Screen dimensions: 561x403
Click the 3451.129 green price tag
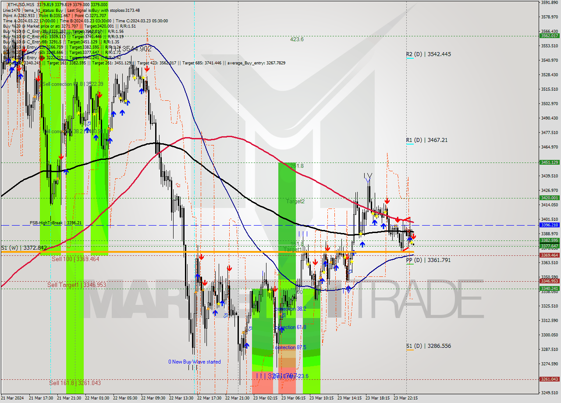click(550, 162)
